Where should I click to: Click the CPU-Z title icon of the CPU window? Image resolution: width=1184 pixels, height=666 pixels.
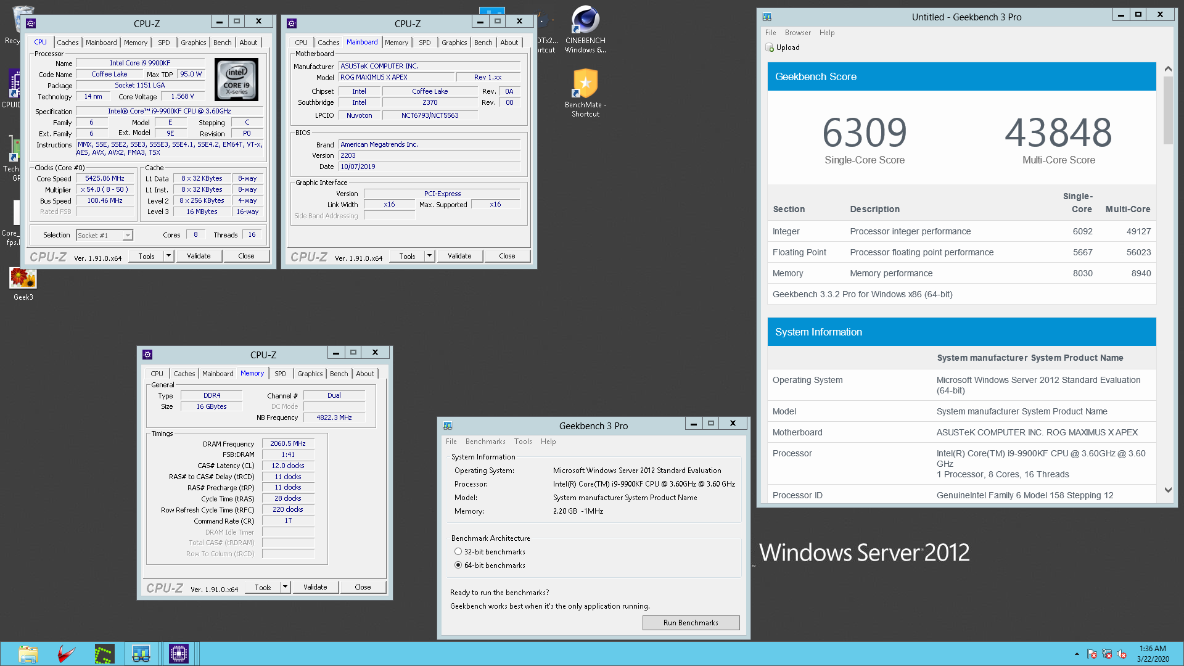click(31, 23)
